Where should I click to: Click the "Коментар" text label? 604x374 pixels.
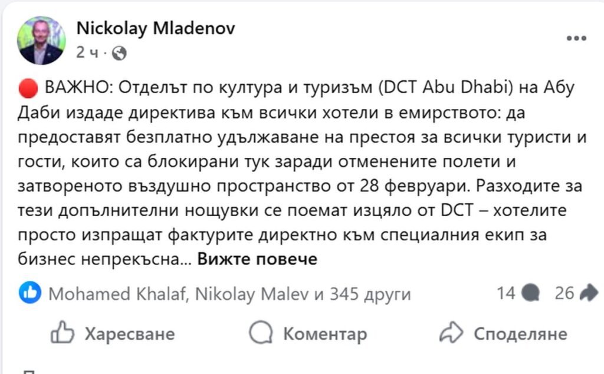(324, 334)
